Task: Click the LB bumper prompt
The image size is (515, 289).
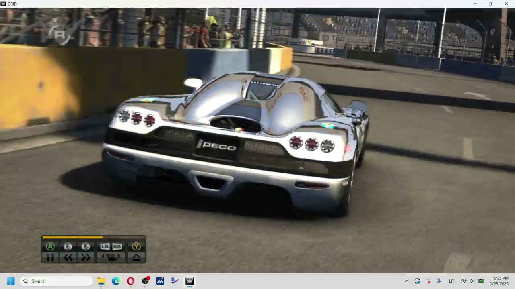Action: [105, 246]
